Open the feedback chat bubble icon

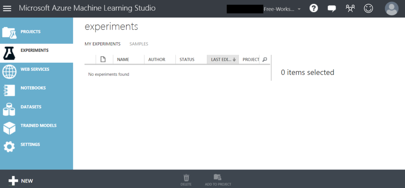coord(332,9)
